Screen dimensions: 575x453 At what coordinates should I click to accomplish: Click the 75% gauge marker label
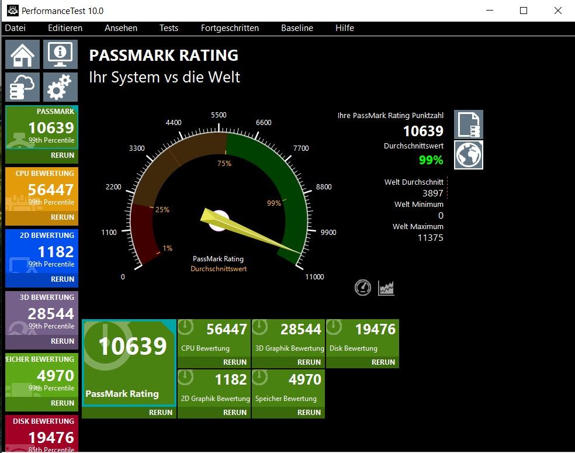224,163
